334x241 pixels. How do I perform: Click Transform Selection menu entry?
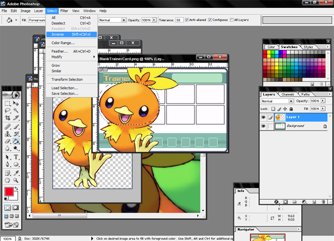pyautogui.click(x=72, y=79)
